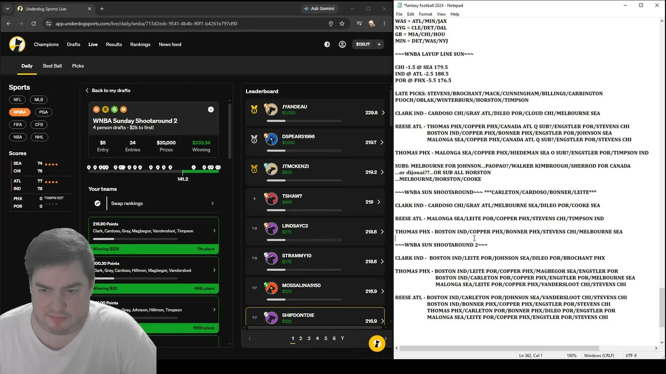Go to leaderboard page 5

[326, 339]
